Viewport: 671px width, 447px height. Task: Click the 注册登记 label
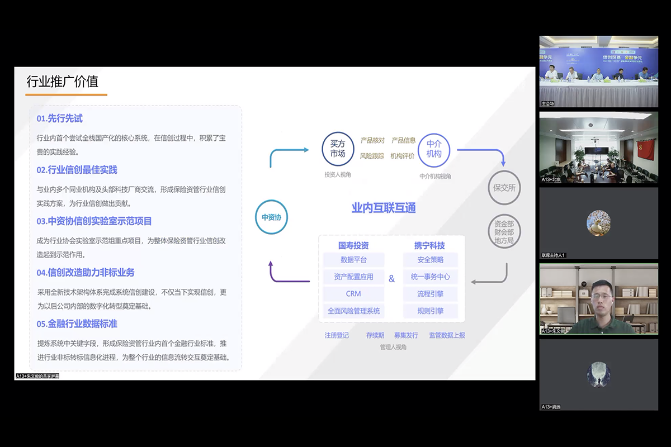pos(337,335)
